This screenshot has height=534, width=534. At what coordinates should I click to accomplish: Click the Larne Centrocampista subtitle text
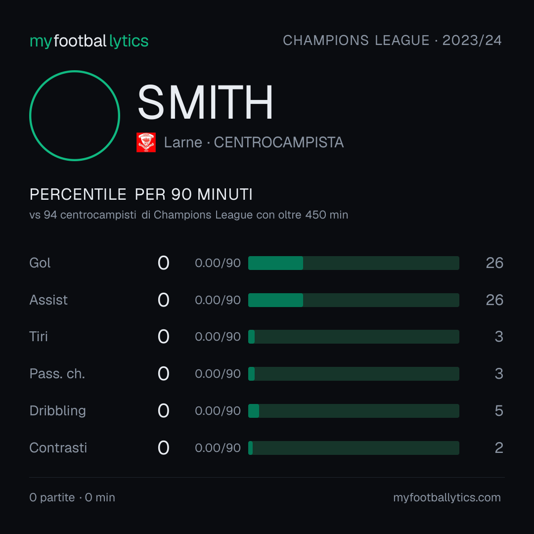(254, 142)
